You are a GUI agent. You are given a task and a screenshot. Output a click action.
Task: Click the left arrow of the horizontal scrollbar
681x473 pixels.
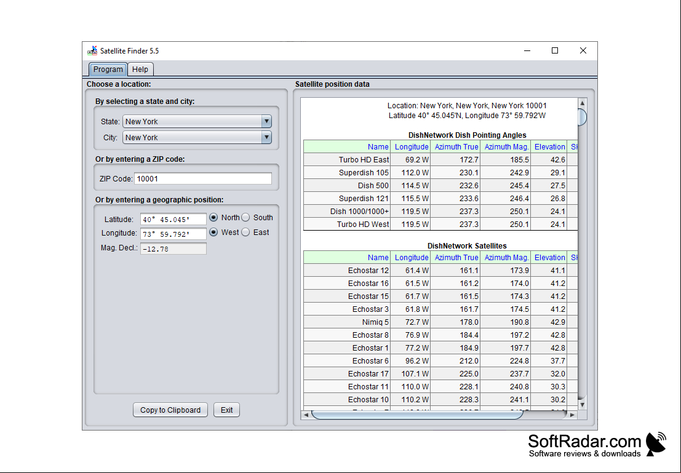(306, 415)
